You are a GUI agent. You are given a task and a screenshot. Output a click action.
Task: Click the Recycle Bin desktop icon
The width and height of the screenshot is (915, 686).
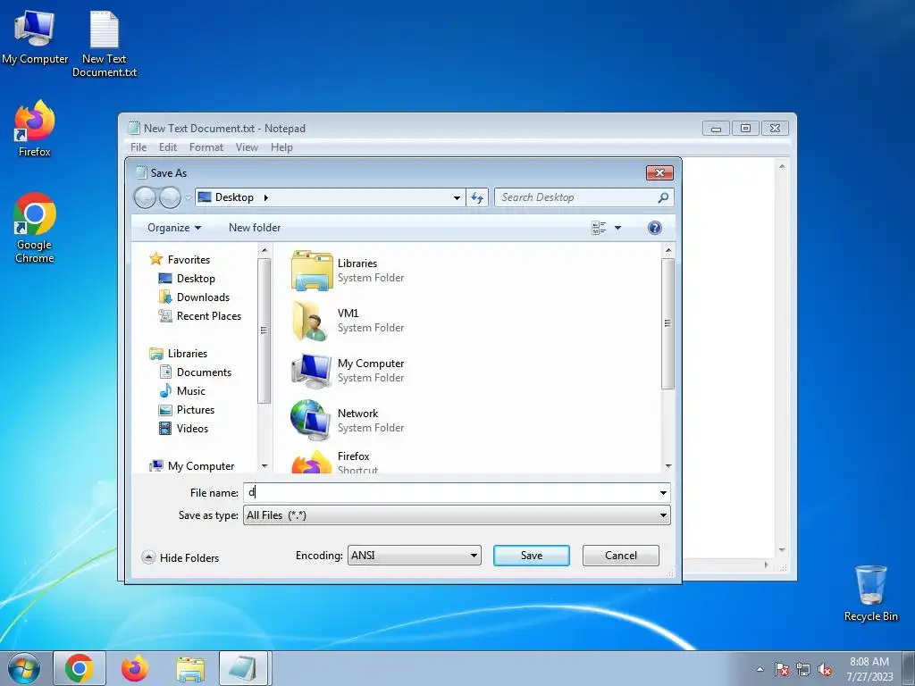[x=870, y=593]
